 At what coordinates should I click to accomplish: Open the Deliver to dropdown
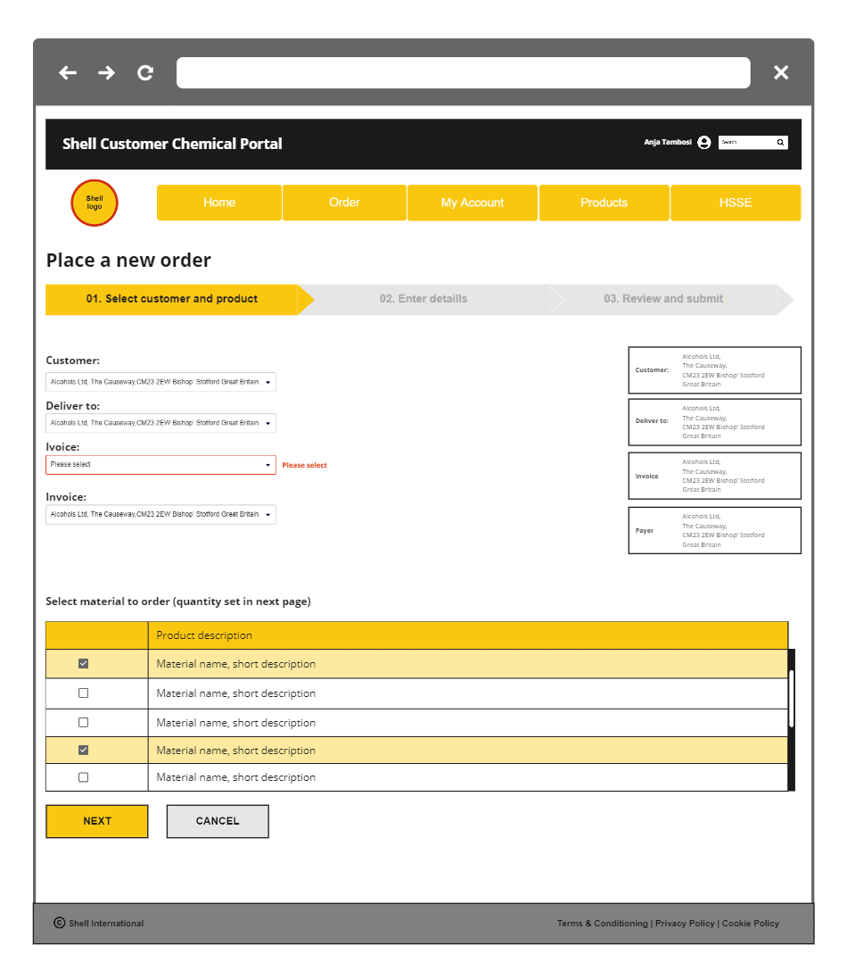(160, 422)
